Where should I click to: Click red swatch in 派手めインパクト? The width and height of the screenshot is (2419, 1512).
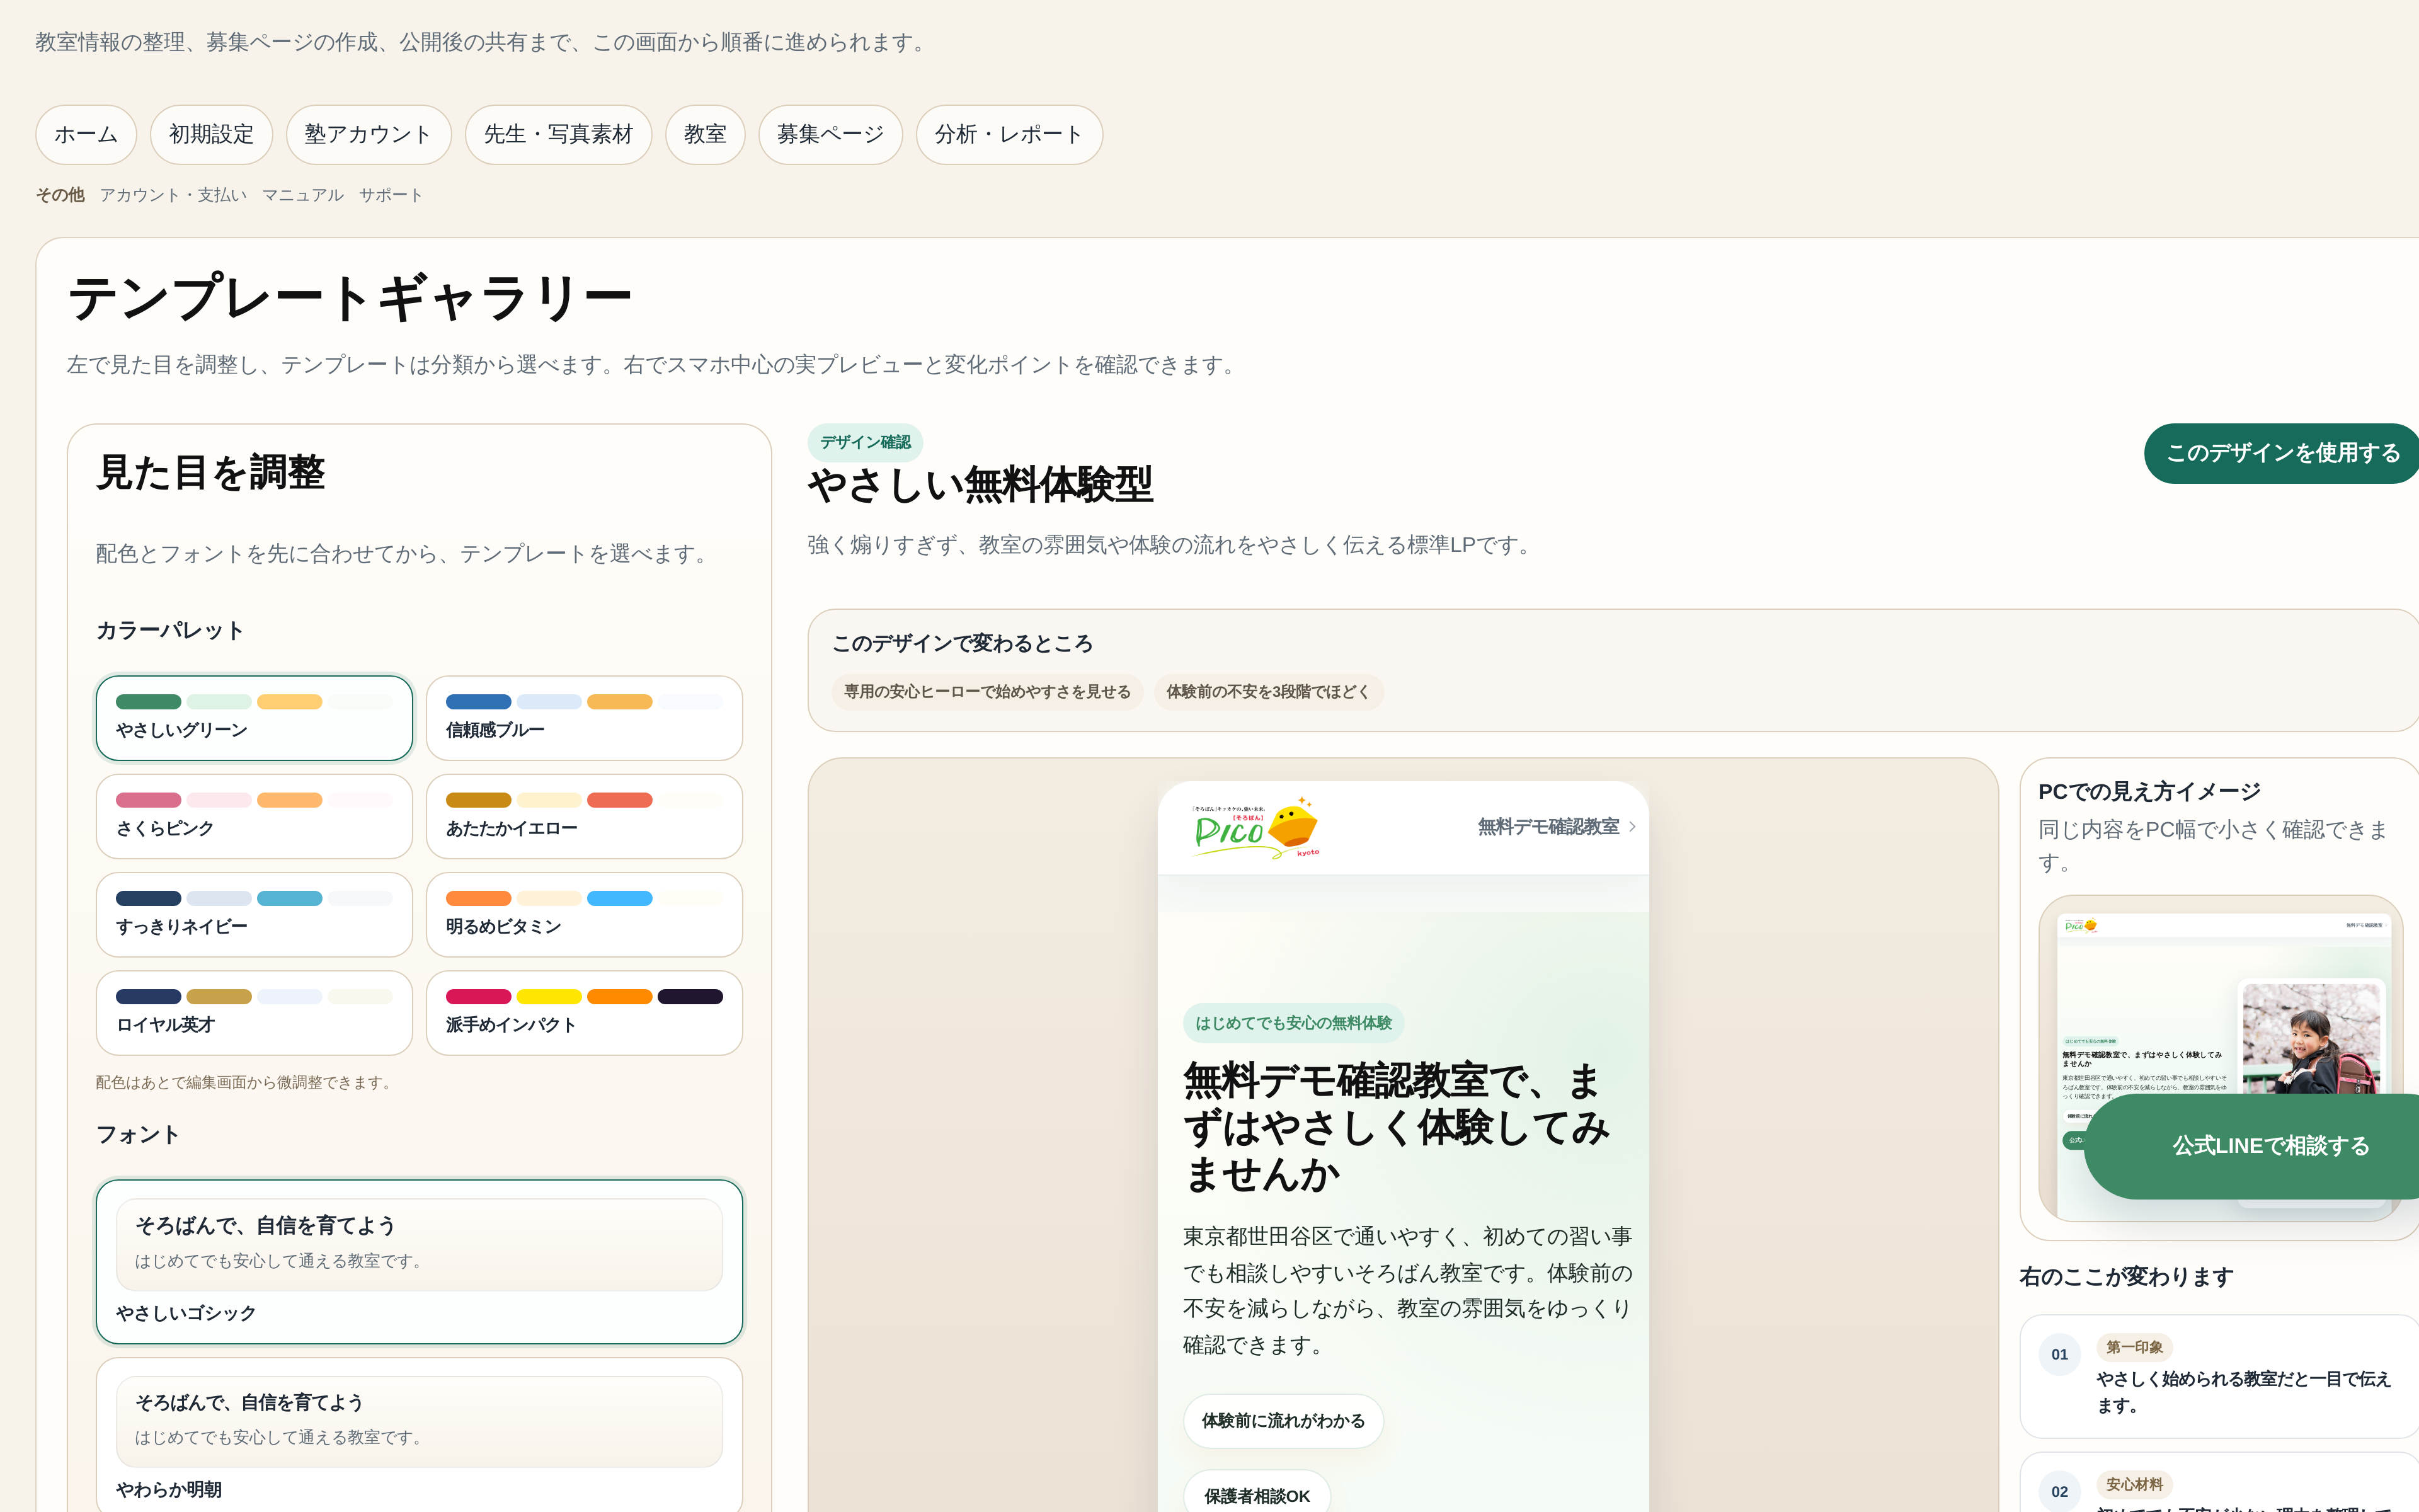[x=478, y=997]
